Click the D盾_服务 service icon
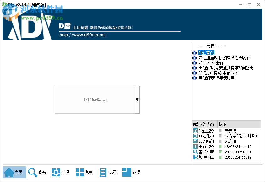265x182 pixels. 195,131
